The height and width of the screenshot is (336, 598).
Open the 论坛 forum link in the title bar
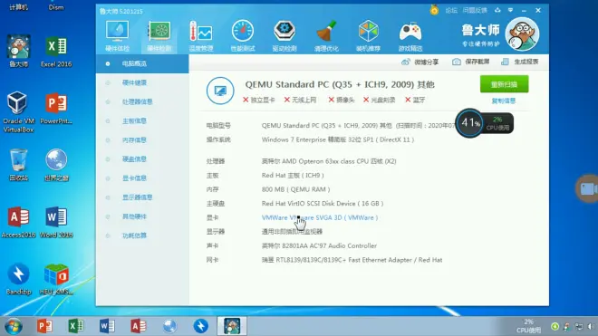[x=451, y=10]
